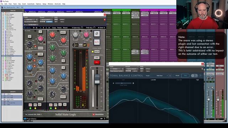Click the dynamics KEY button
The width and height of the screenshot is (228, 128).
(40, 105)
